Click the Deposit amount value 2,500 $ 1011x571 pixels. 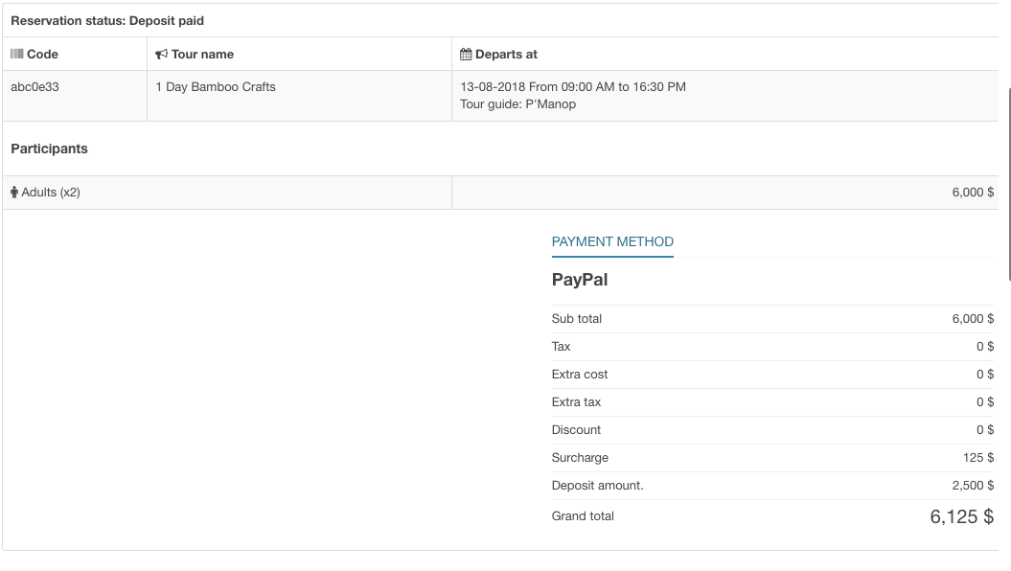[x=973, y=486]
